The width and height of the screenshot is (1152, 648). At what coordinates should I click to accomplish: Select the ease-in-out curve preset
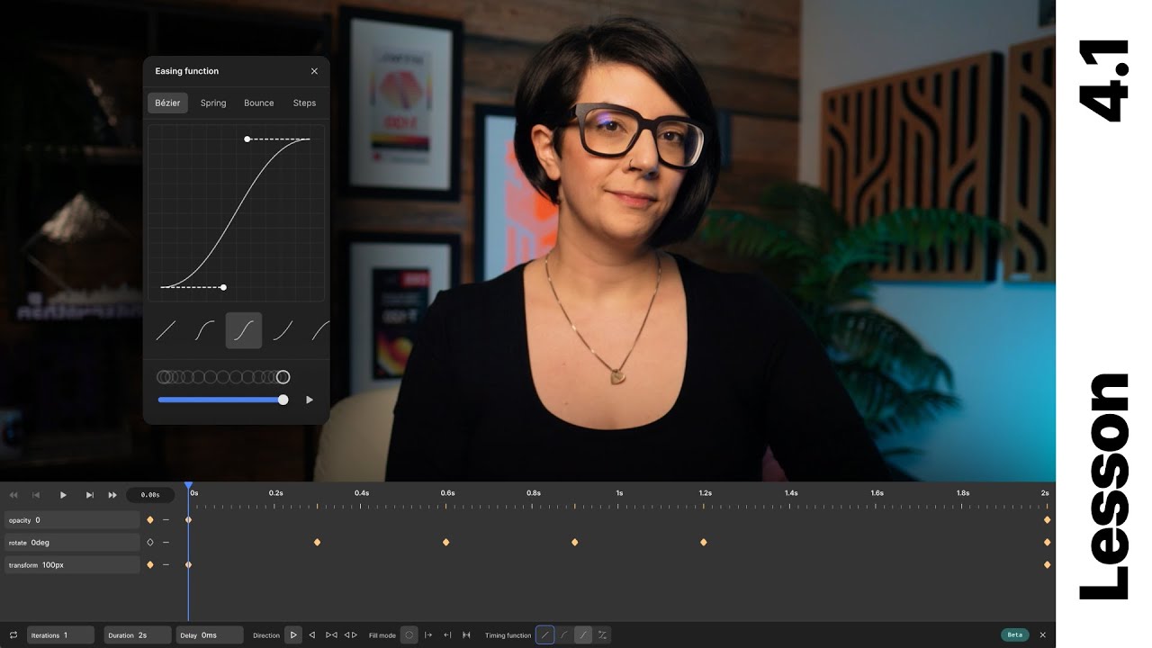tap(243, 329)
